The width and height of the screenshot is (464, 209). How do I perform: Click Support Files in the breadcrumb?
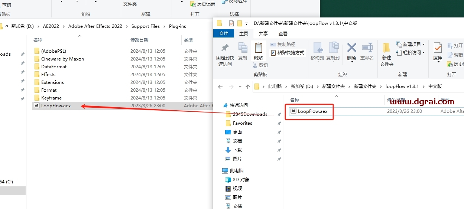coord(146,26)
